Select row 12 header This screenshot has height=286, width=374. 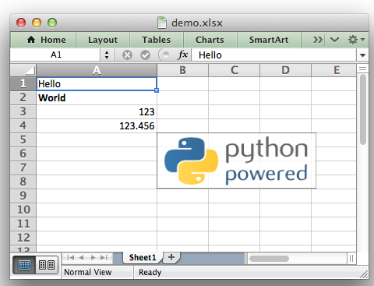(x=23, y=238)
